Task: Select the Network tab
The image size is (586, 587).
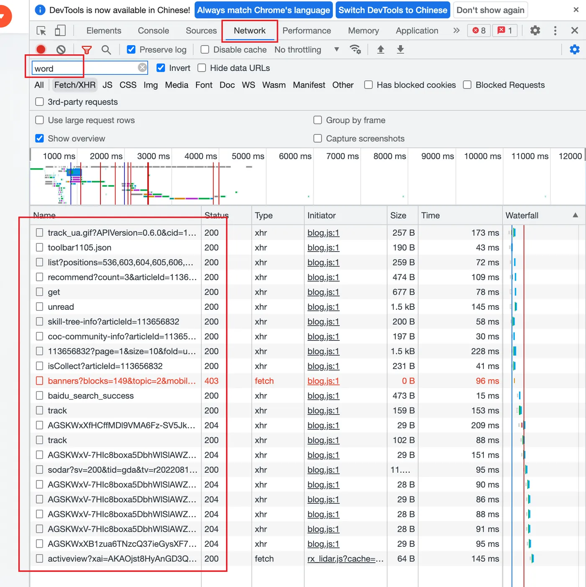Action: click(x=250, y=31)
